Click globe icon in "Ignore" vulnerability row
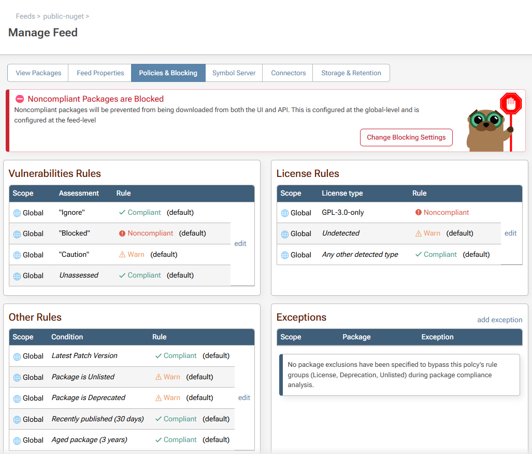The width and height of the screenshot is (532, 454). pos(17,213)
